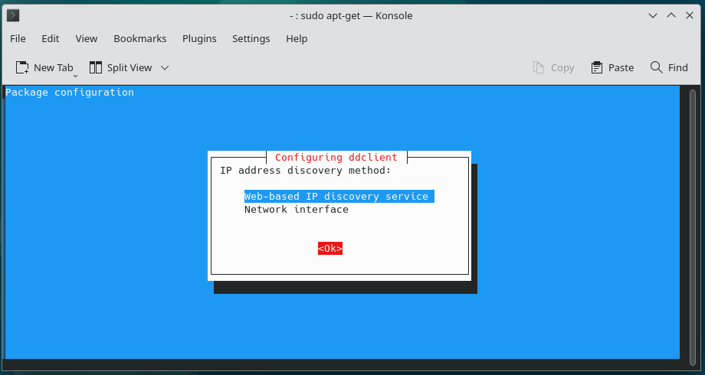This screenshot has width=705, height=375.
Task: Click the Konsole terminal icon in title bar
Action: (x=13, y=16)
